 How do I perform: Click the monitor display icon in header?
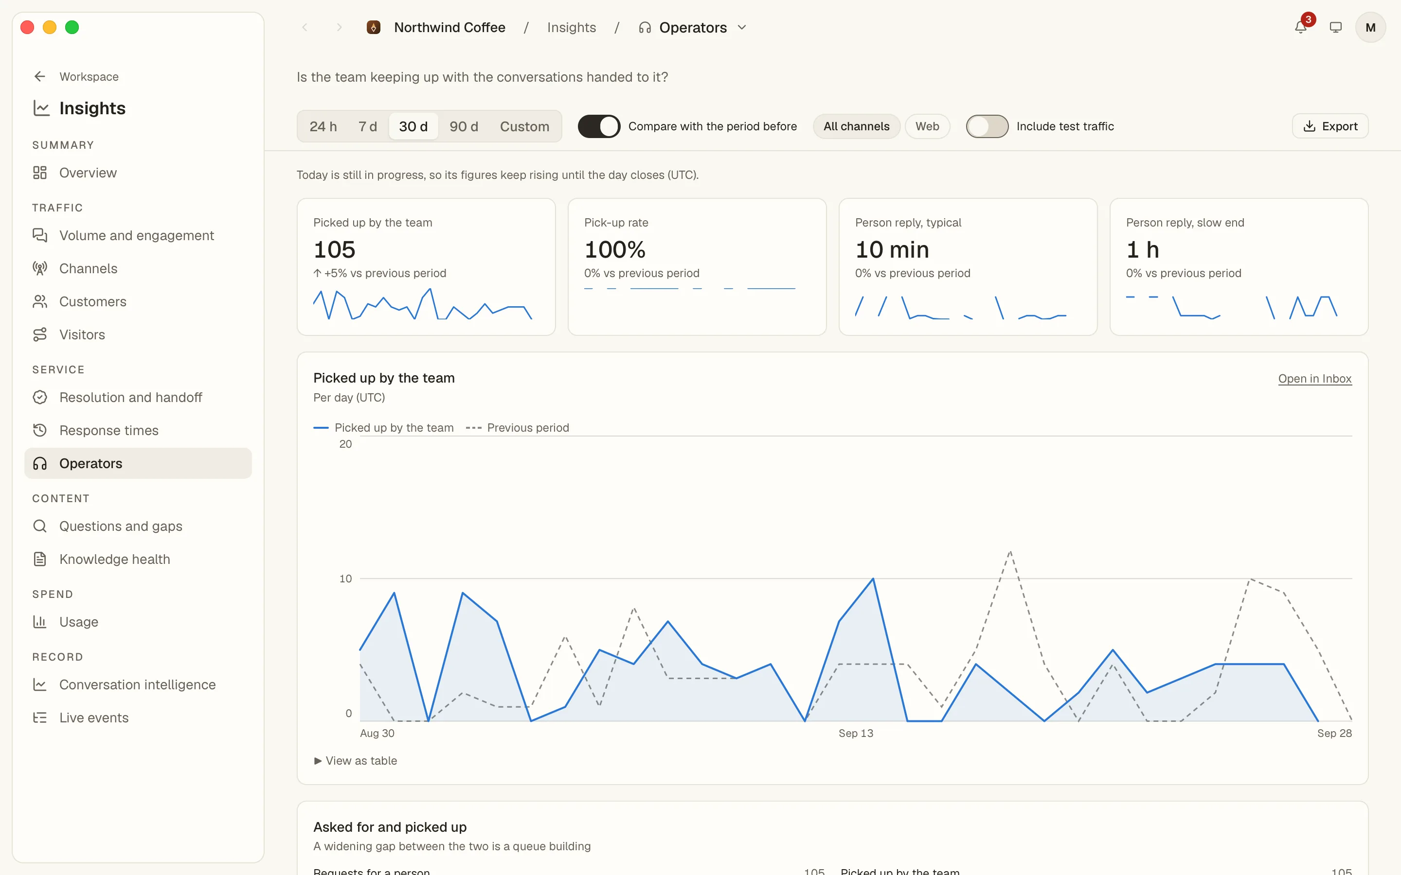coord(1336,27)
